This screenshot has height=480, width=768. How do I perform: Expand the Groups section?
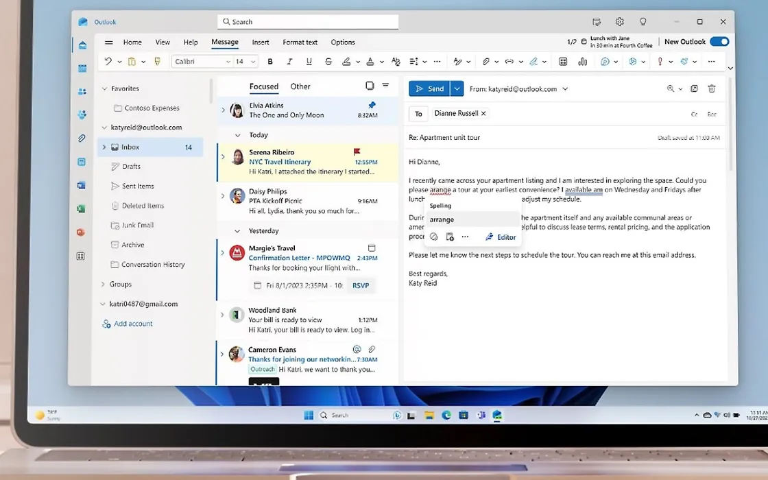coord(103,284)
